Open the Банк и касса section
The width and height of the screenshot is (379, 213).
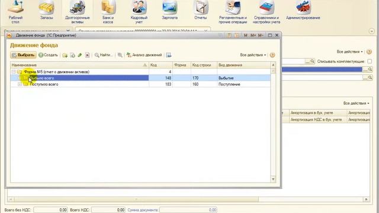108,12
